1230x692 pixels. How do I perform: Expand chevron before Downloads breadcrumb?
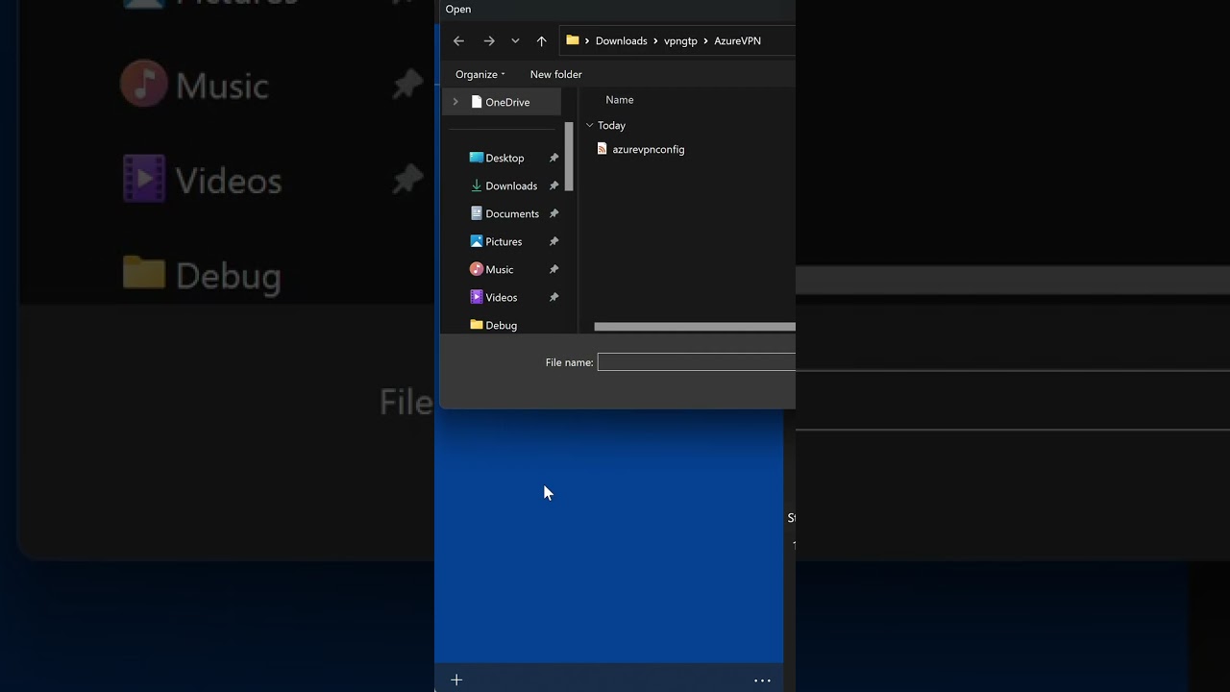(587, 40)
